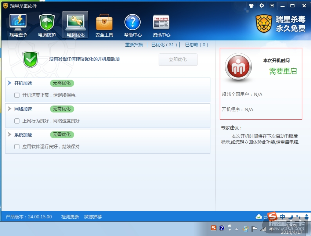Image resolution: width=311 pixels, height=236 pixels.
Task: Open the 已忽略 (0) list
Action: [x=196, y=45]
